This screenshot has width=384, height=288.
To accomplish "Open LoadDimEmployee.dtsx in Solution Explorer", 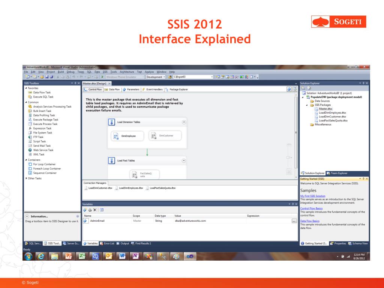I will coord(330,112).
